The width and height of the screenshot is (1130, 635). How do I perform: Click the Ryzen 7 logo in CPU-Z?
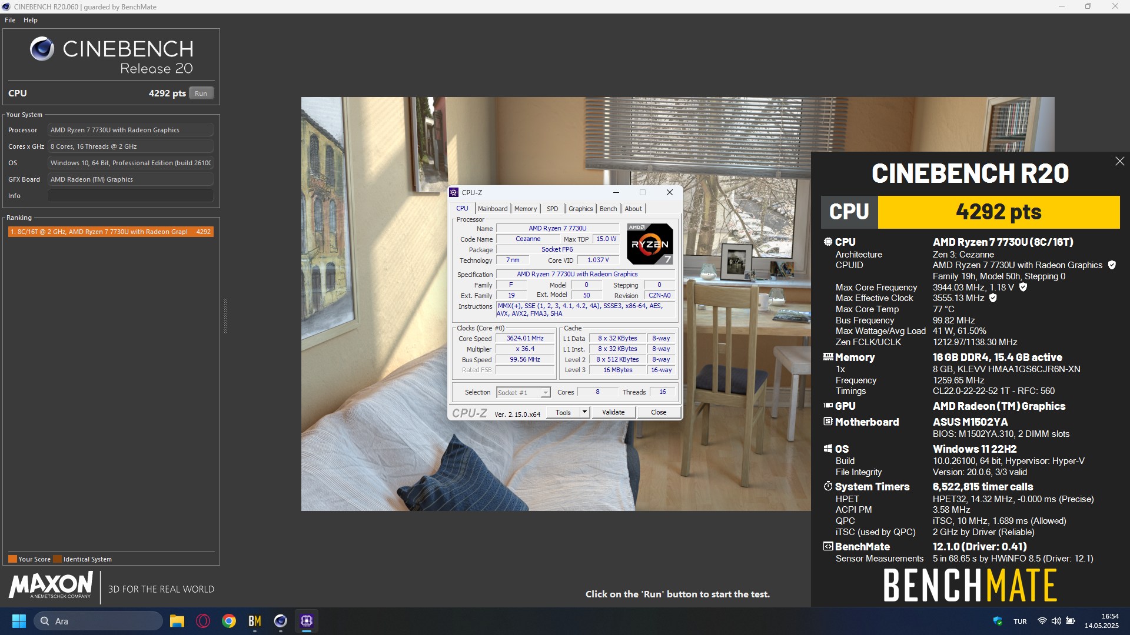point(650,243)
